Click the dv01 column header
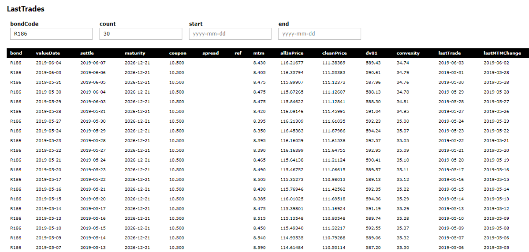This screenshot has width=529, height=252. click(x=371, y=53)
